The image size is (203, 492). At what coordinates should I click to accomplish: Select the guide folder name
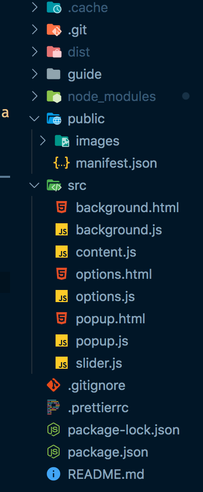point(85,75)
